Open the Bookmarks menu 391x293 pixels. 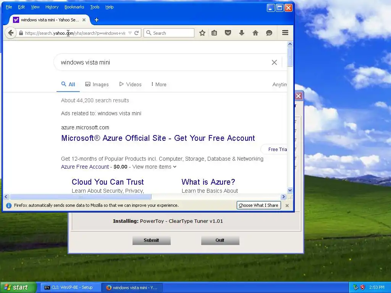click(x=74, y=7)
